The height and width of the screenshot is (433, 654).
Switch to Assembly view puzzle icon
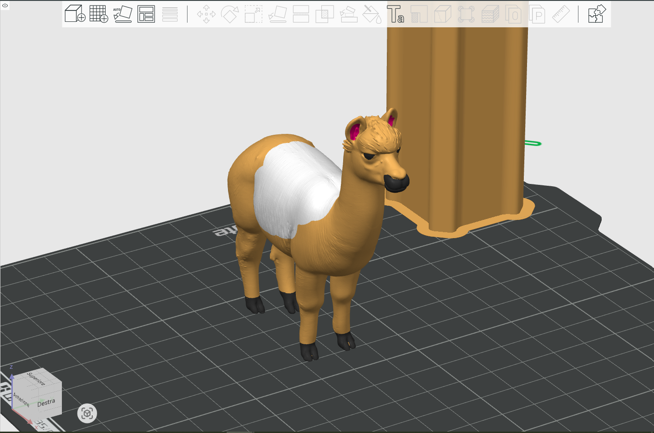point(597,14)
